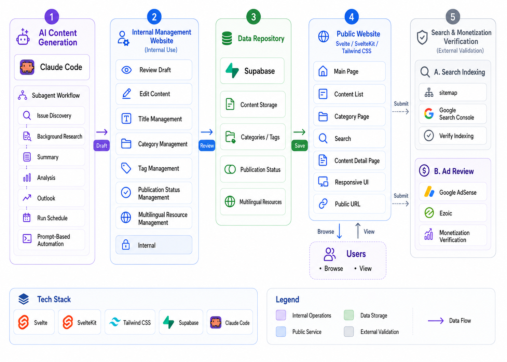Select the Search magnifier in Public Website
507x362 pixels.
[323, 138]
